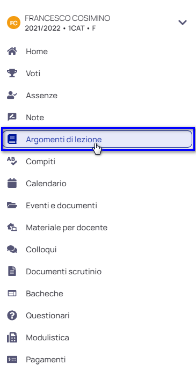196x372 pixels.
Task: Click the Eventi e documenti folder icon
Action: 12,206
